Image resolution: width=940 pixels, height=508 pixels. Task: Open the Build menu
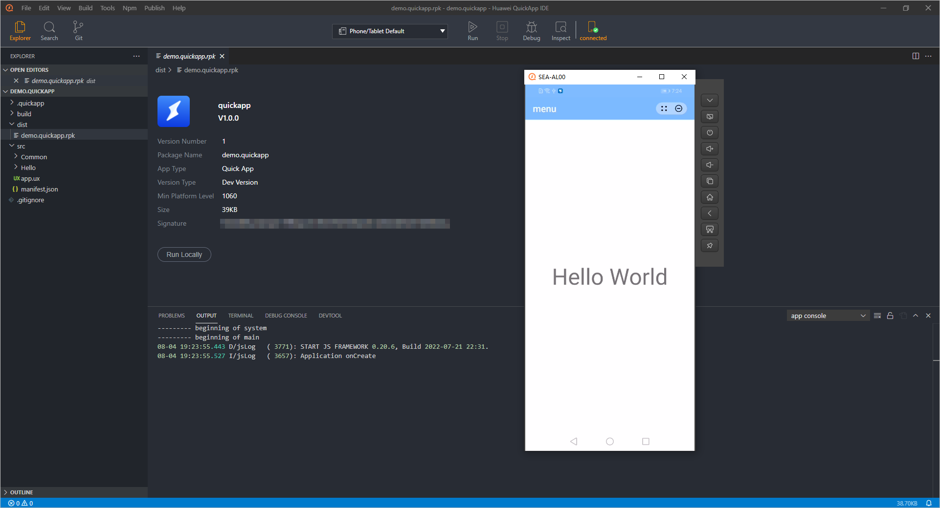tap(86, 8)
